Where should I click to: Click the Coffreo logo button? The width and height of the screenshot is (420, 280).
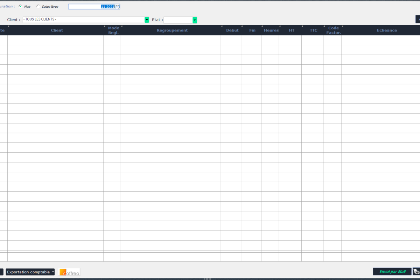[69, 272]
